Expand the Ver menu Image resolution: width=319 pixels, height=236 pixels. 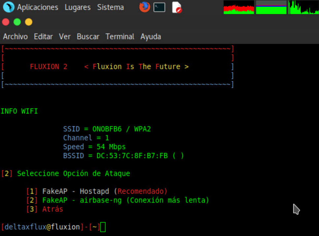65,37
